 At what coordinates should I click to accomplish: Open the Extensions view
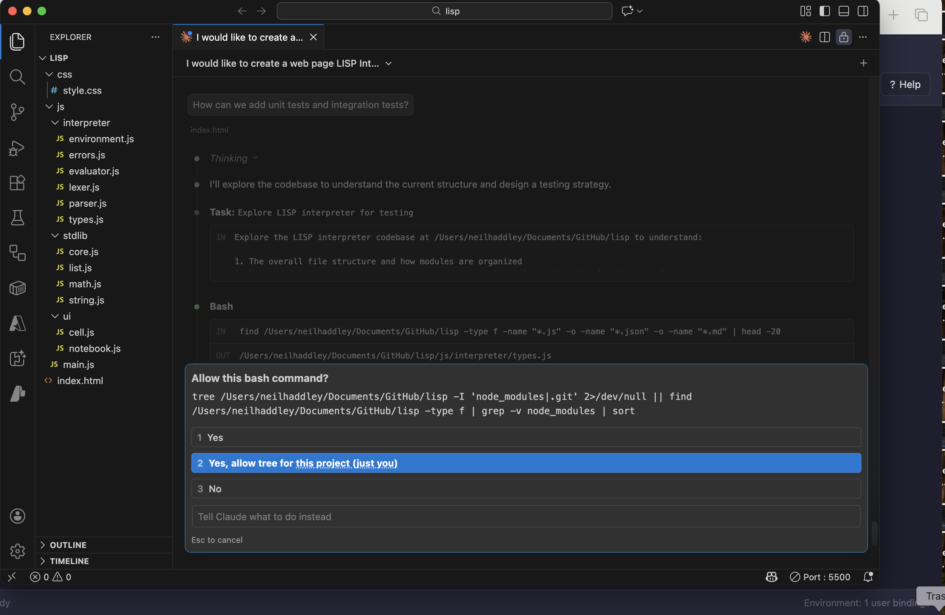[18, 183]
